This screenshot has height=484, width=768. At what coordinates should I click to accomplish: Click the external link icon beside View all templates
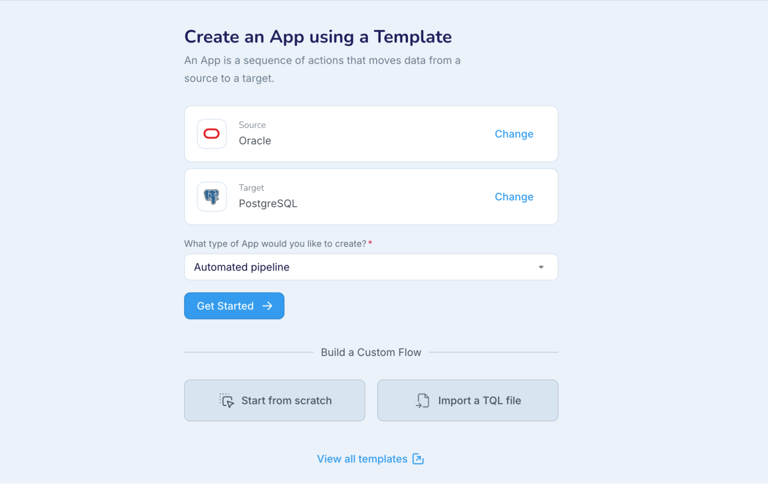418,459
